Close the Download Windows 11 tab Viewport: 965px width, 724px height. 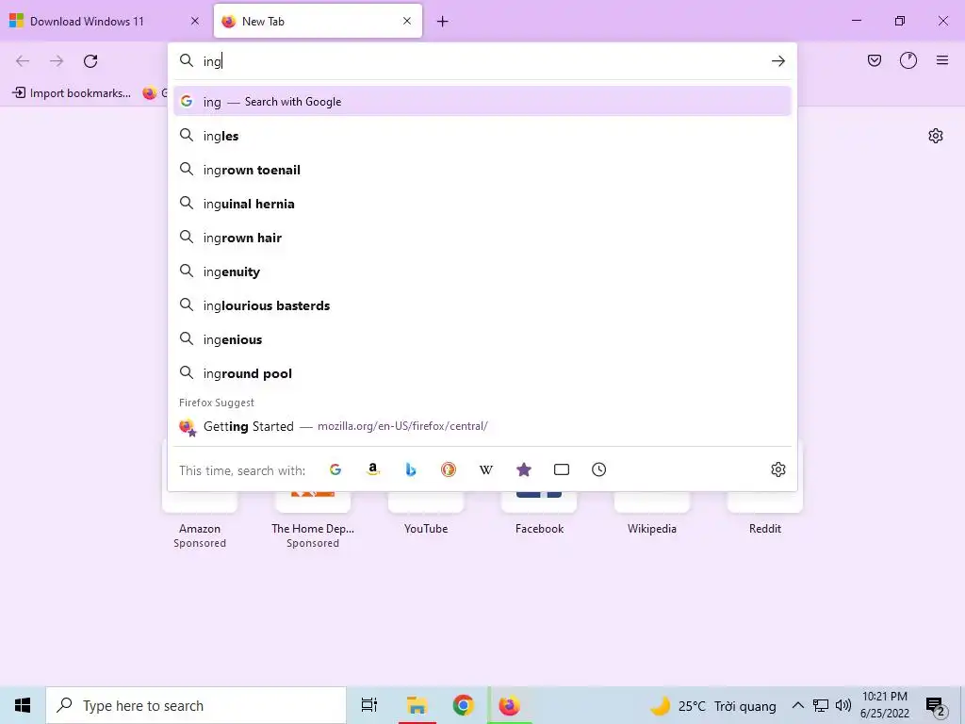pyautogui.click(x=194, y=21)
